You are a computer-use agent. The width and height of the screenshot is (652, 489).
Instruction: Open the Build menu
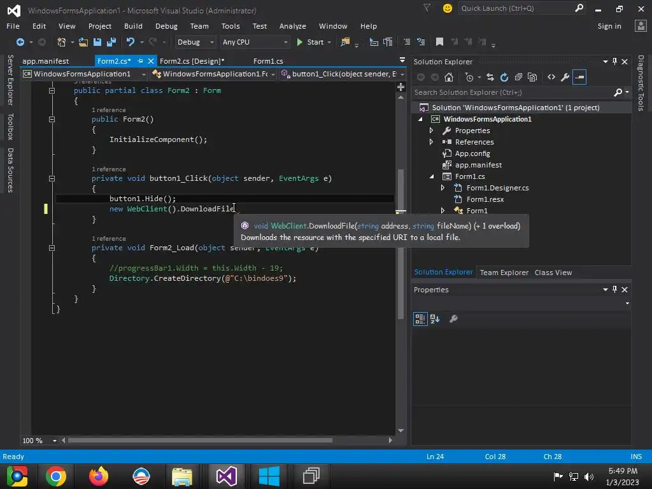[133, 26]
